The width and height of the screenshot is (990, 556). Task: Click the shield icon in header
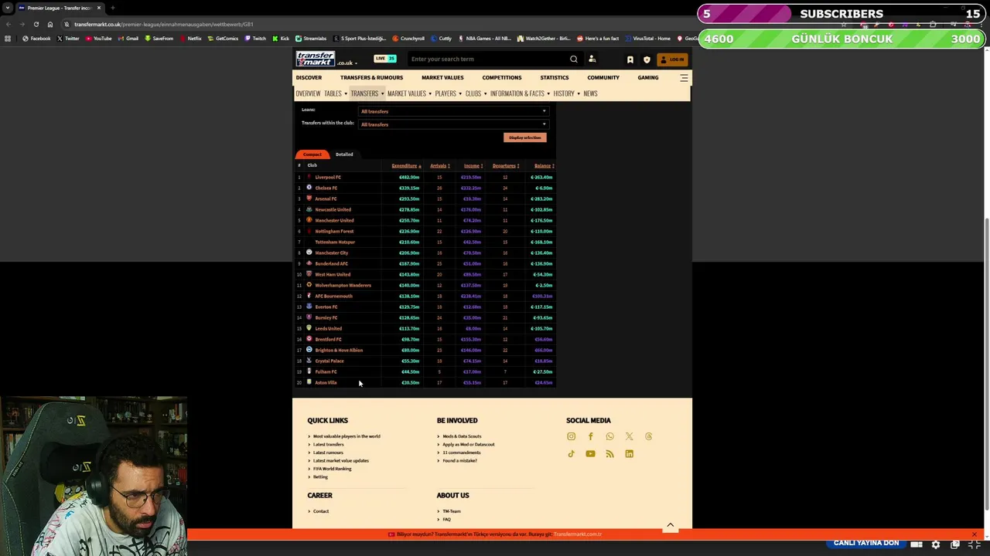[647, 59]
